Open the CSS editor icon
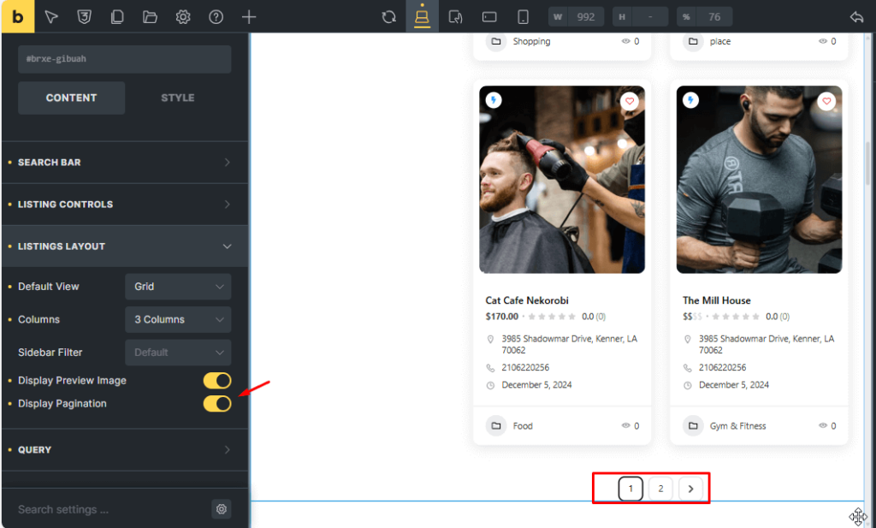This screenshot has height=528, width=876. pos(85,17)
